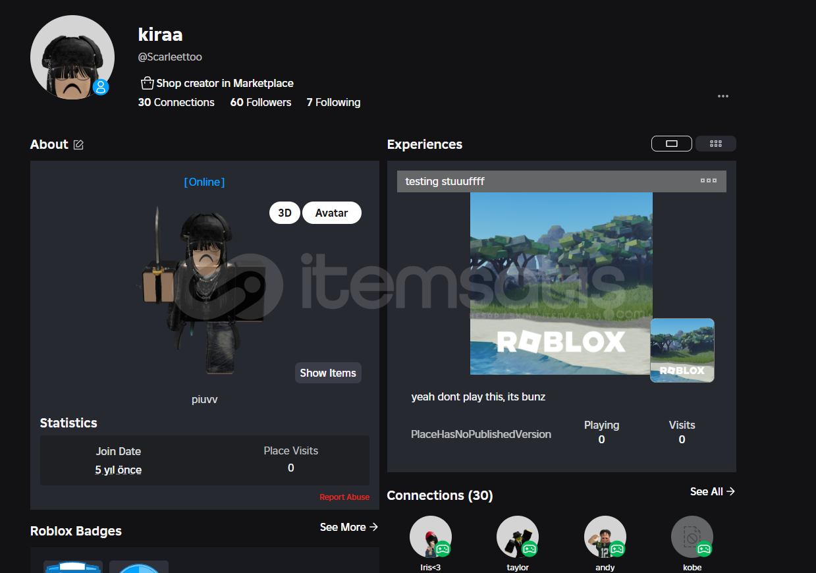The width and height of the screenshot is (816, 573).
Task: Click the shopping bag Marketplace icon
Action: 147,84
